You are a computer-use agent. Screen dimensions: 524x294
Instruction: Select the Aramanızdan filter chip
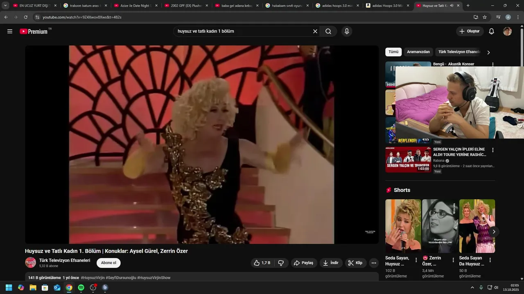(418, 52)
